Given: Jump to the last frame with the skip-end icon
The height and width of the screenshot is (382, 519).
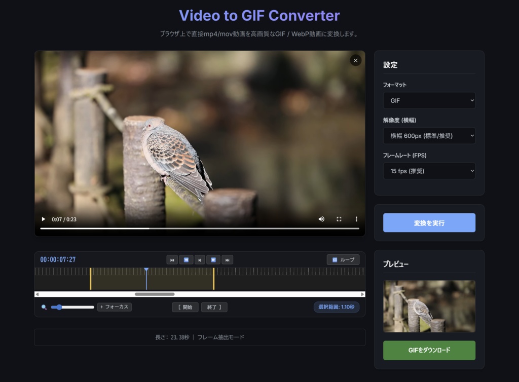Looking at the screenshot, I should [x=227, y=259].
